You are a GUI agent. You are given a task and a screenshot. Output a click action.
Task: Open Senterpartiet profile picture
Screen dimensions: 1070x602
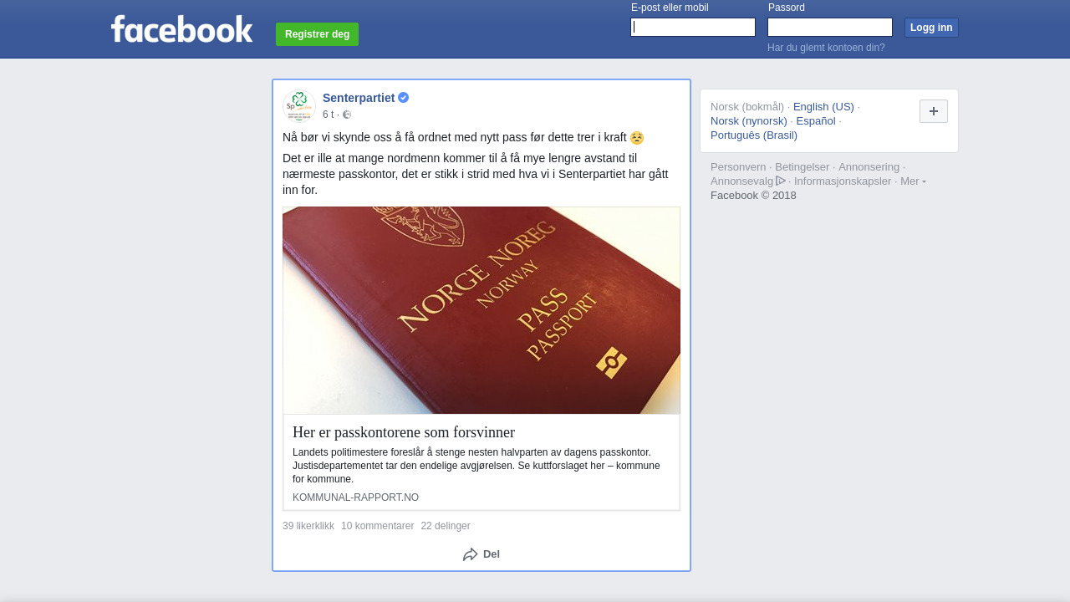click(x=299, y=106)
